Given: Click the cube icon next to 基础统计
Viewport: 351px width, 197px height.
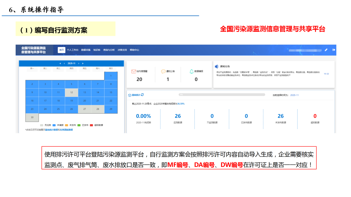Looking at the screenshot, I should pos(130,95).
